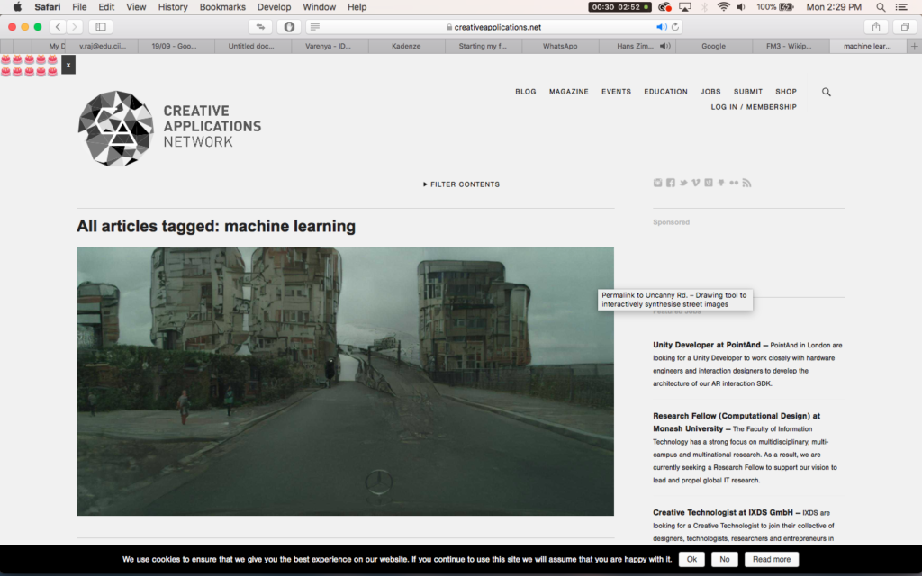Image resolution: width=922 pixels, height=576 pixels.
Task: Click the site search magnifier icon
Action: click(827, 92)
